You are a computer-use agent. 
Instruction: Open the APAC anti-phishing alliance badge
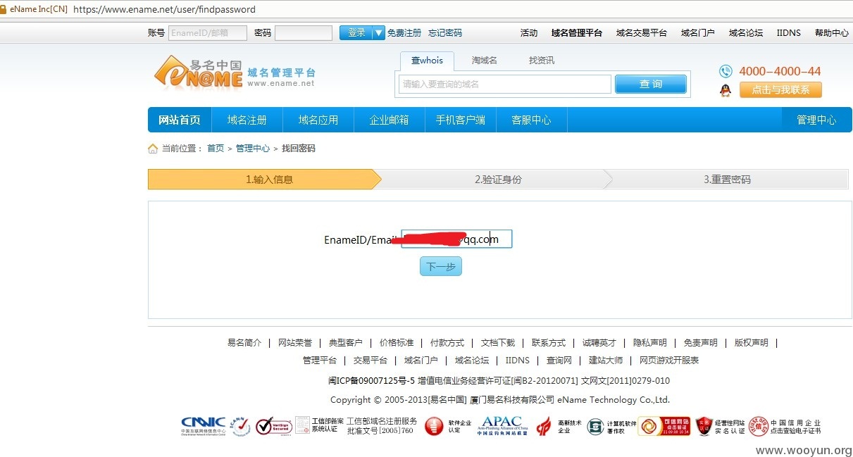pyautogui.click(x=502, y=426)
